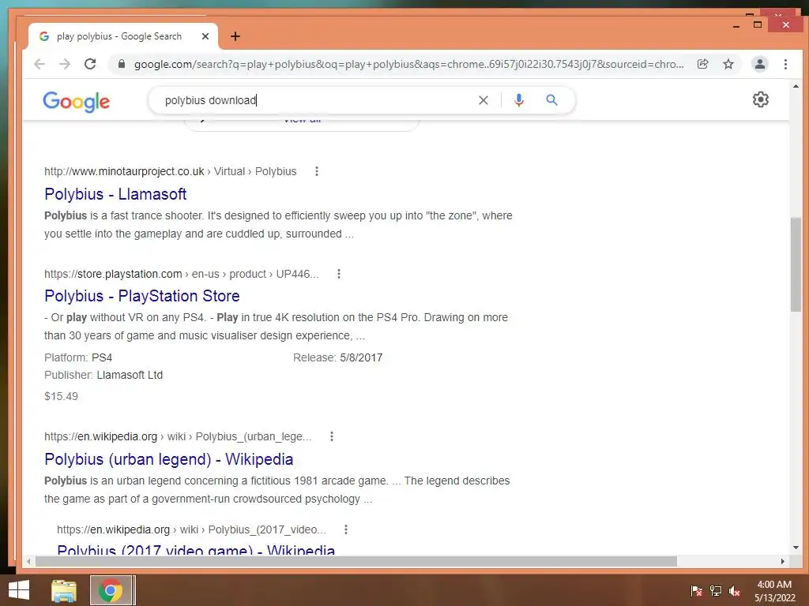Image resolution: width=809 pixels, height=606 pixels.
Task: Start voice search with the microphone
Action: (x=519, y=100)
